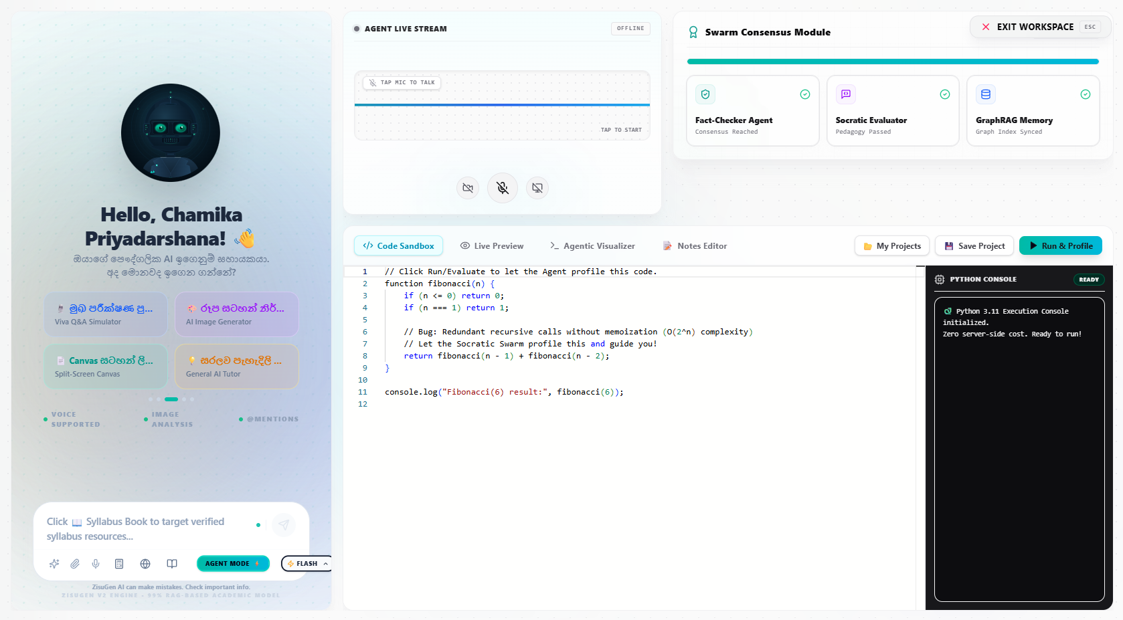The width and height of the screenshot is (1123, 620).
Task: Click the VOICE SUPPORTED label
Action: pyautogui.click(x=76, y=419)
